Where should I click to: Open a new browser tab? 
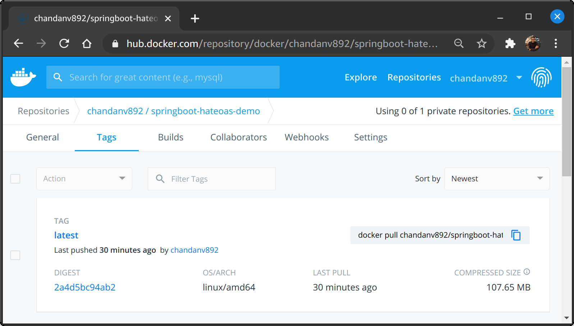tap(195, 18)
